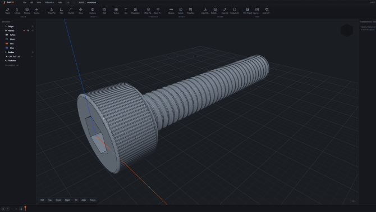Open dropdown arrow beside Combine tool
This screenshot has width=376, height=212.
(x=98, y=11)
